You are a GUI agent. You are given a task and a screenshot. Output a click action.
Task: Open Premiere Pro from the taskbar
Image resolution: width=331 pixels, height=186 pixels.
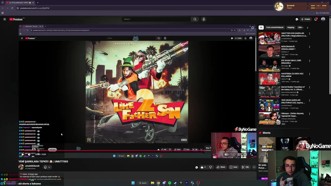[187, 183]
